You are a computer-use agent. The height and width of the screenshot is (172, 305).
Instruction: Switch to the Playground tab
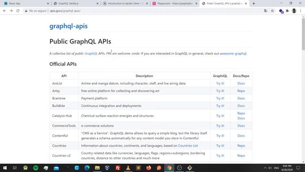(x=175, y=3)
